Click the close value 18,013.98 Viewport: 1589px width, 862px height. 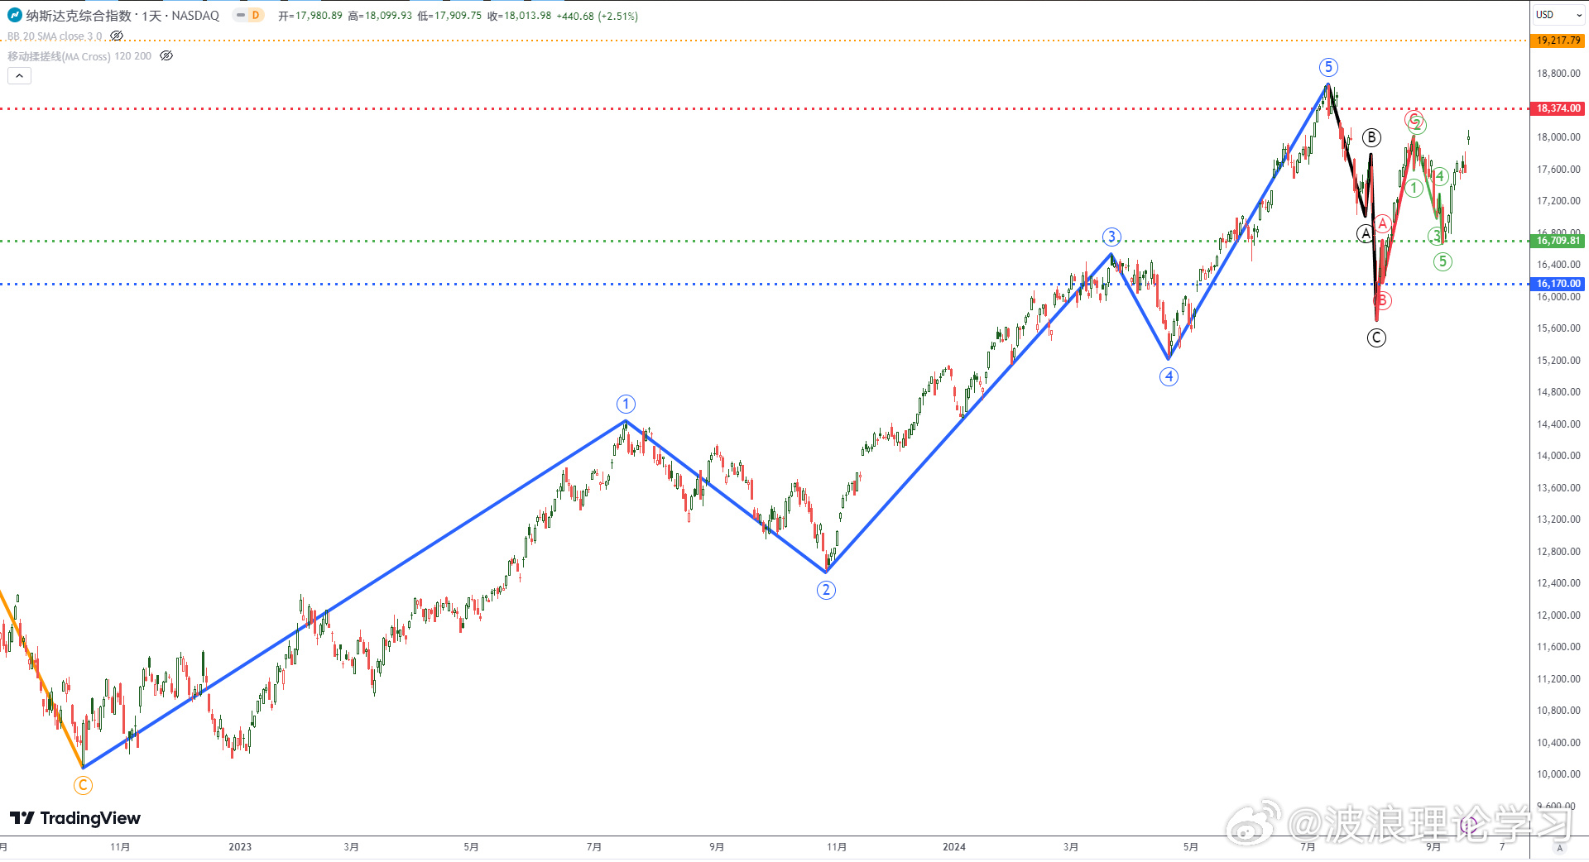(528, 16)
